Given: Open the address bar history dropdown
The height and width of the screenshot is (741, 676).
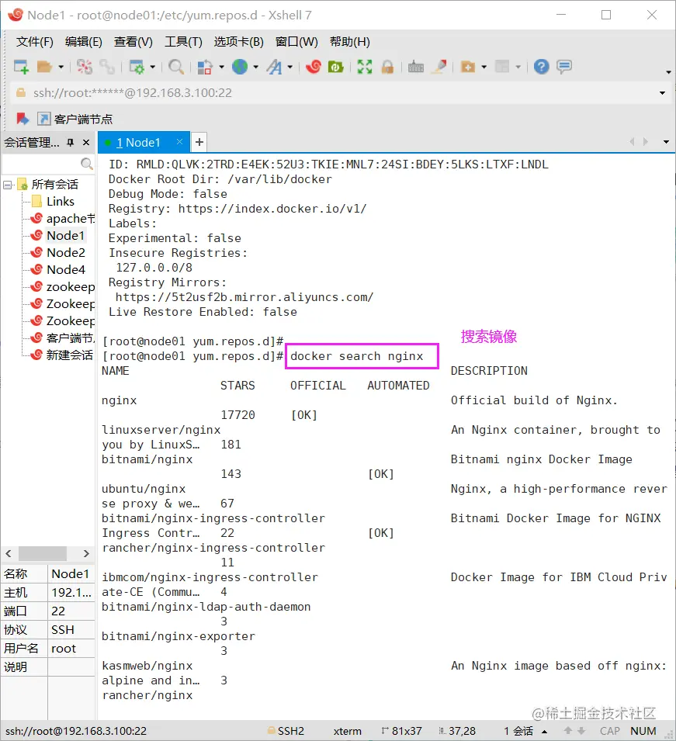Looking at the screenshot, I should tap(662, 93).
